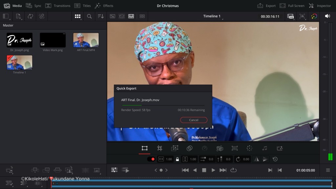Open the thumbnail view options dropdown

click(x=78, y=16)
